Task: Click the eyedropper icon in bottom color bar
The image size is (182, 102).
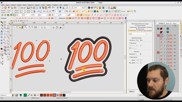Action: pyautogui.click(x=28, y=95)
